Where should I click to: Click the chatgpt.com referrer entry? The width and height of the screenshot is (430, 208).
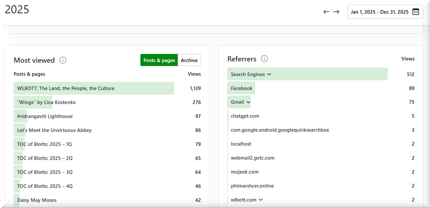[245, 116]
